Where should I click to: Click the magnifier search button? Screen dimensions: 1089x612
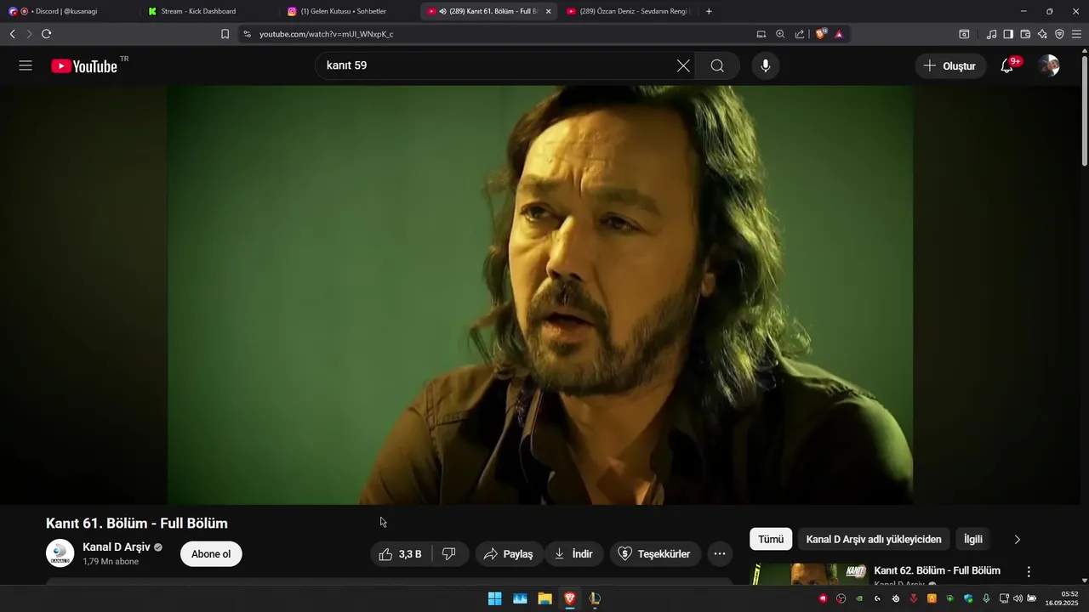[x=717, y=65]
